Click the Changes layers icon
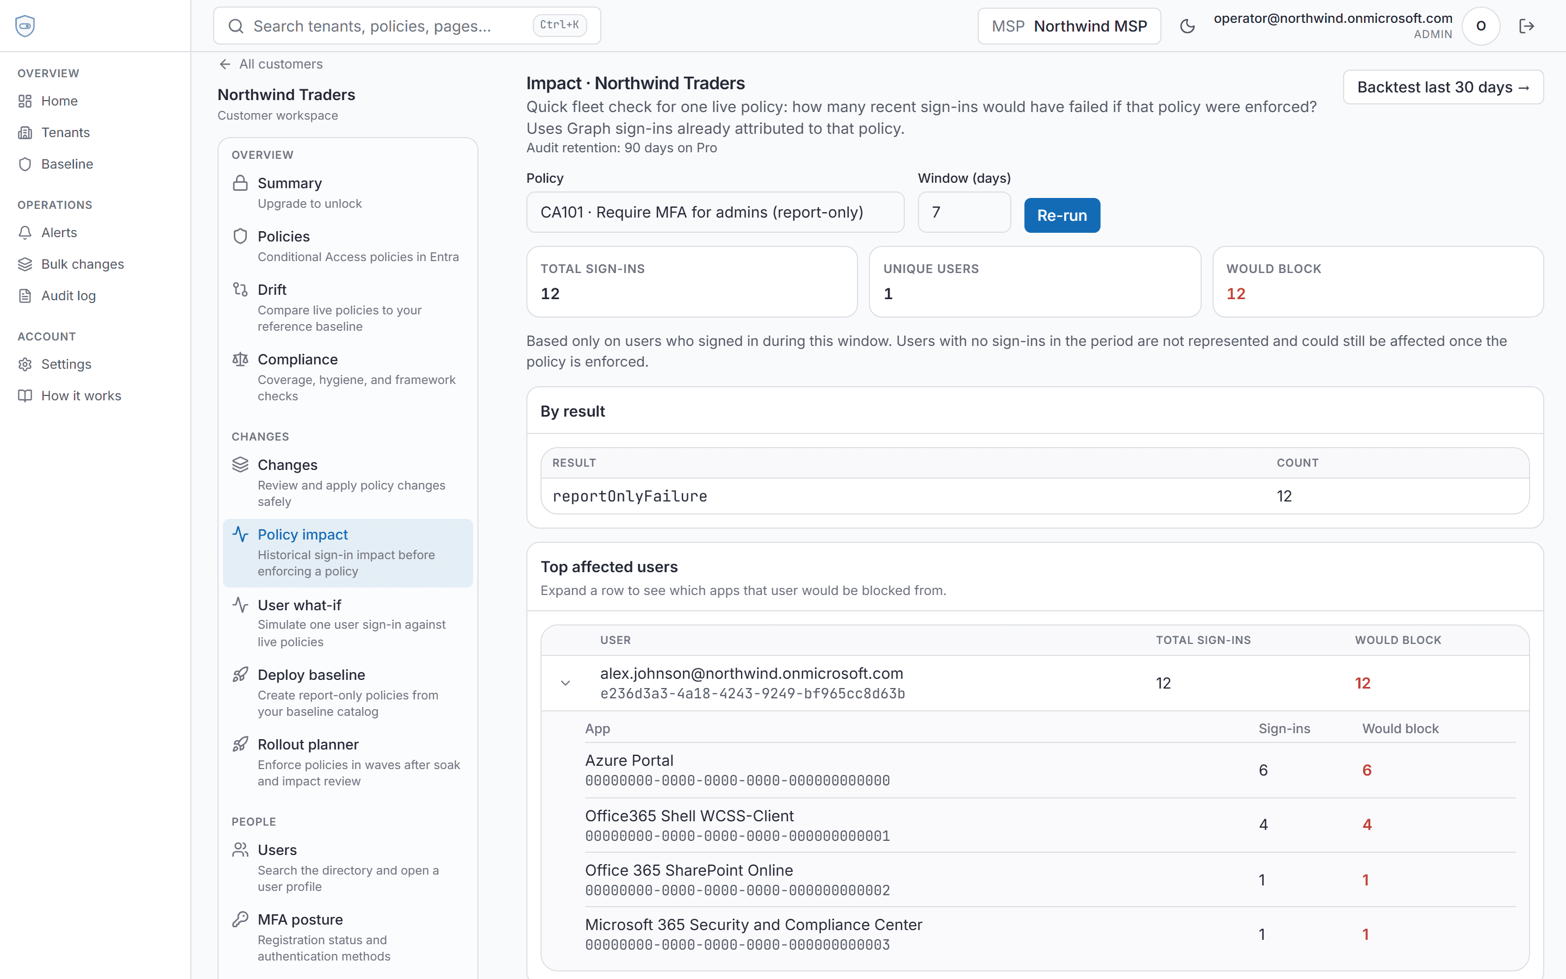Viewport: 1566px width, 979px height. [x=240, y=465]
